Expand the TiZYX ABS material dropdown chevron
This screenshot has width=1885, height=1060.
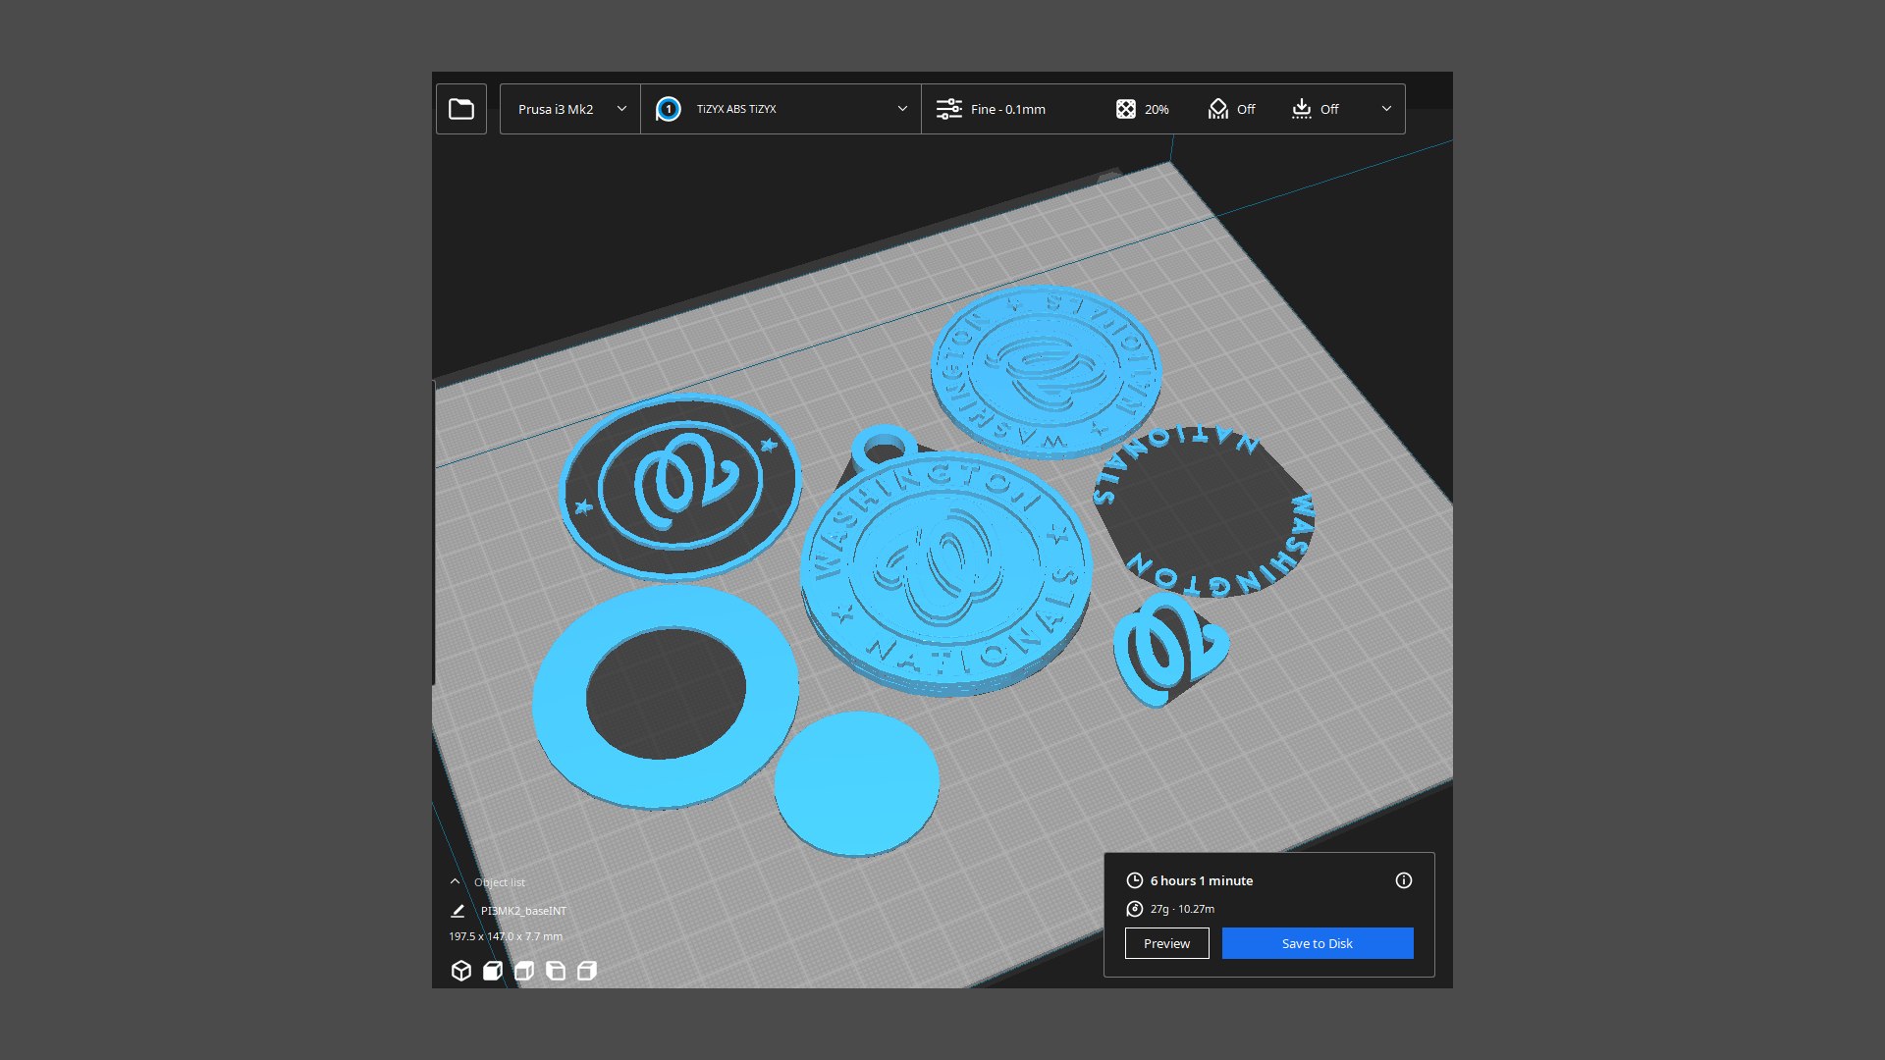click(902, 109)
